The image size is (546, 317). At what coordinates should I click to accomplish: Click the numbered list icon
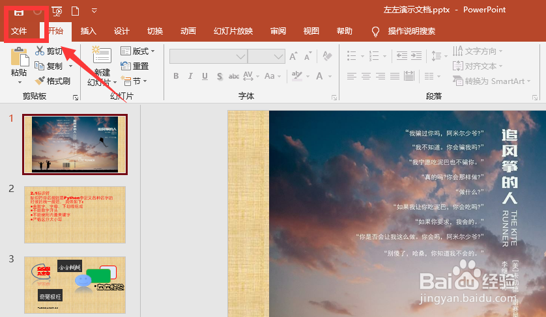[374, 56]
